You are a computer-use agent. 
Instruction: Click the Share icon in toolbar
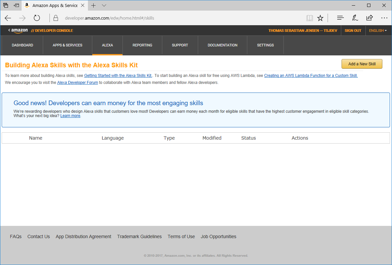[369, 18]
